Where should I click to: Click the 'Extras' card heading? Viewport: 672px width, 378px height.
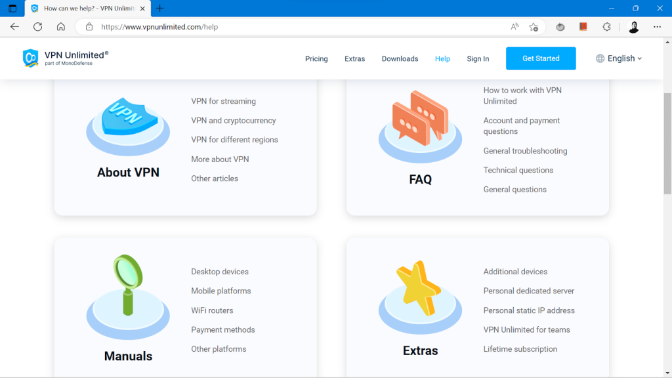420,350
